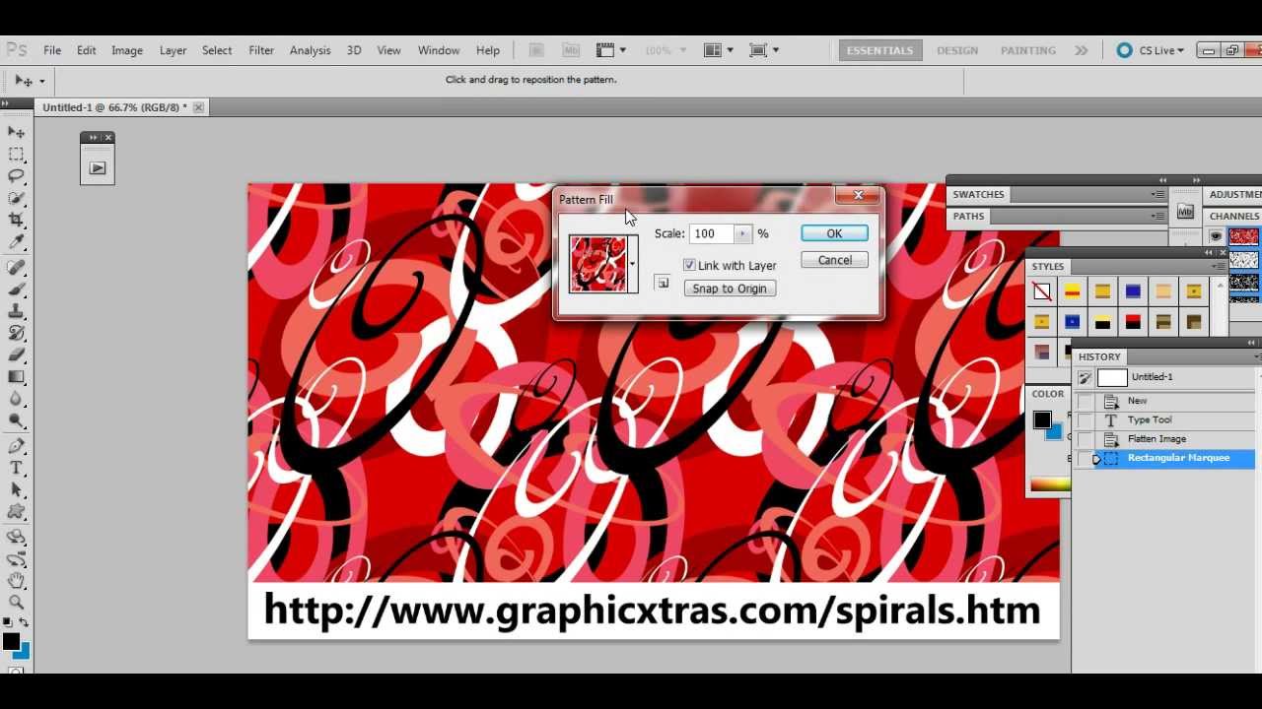Select the History Brush tool
The image size is (1262, 709).
coord(16,332)
